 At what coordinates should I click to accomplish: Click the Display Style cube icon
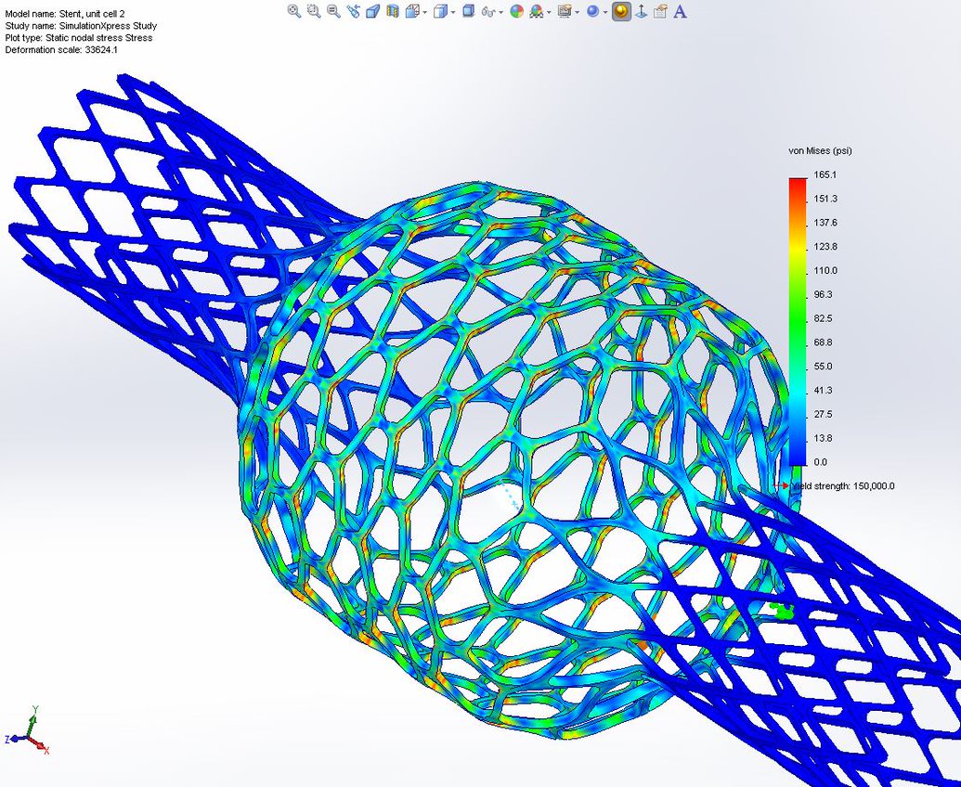442,11
